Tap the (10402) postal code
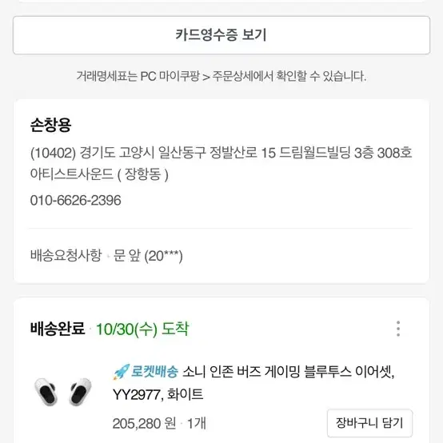This screenshot has height=443, width=443. [x=53, y=153]
